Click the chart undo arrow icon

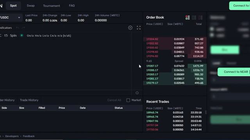(x=18, y=28)
